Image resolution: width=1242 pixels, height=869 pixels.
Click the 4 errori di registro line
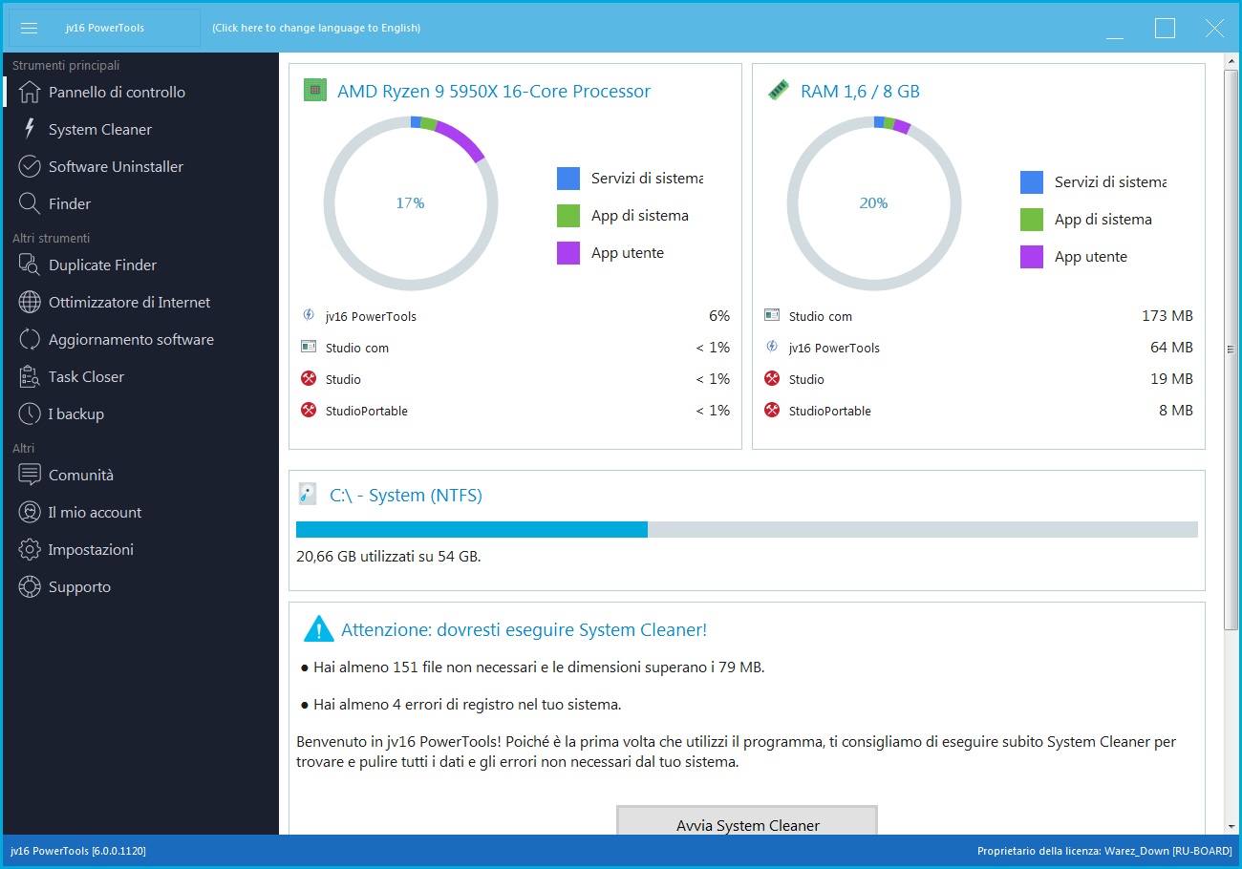click(x=461, y=705)
